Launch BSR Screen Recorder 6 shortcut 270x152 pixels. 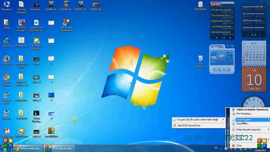pos(66,25)
